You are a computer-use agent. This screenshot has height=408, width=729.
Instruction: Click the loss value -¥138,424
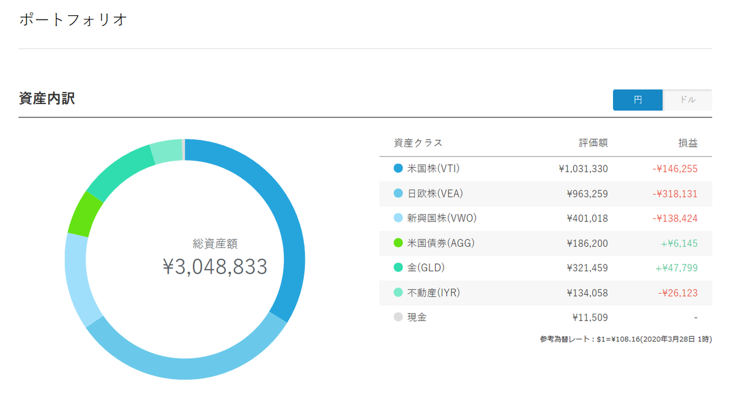coord(676,218)
